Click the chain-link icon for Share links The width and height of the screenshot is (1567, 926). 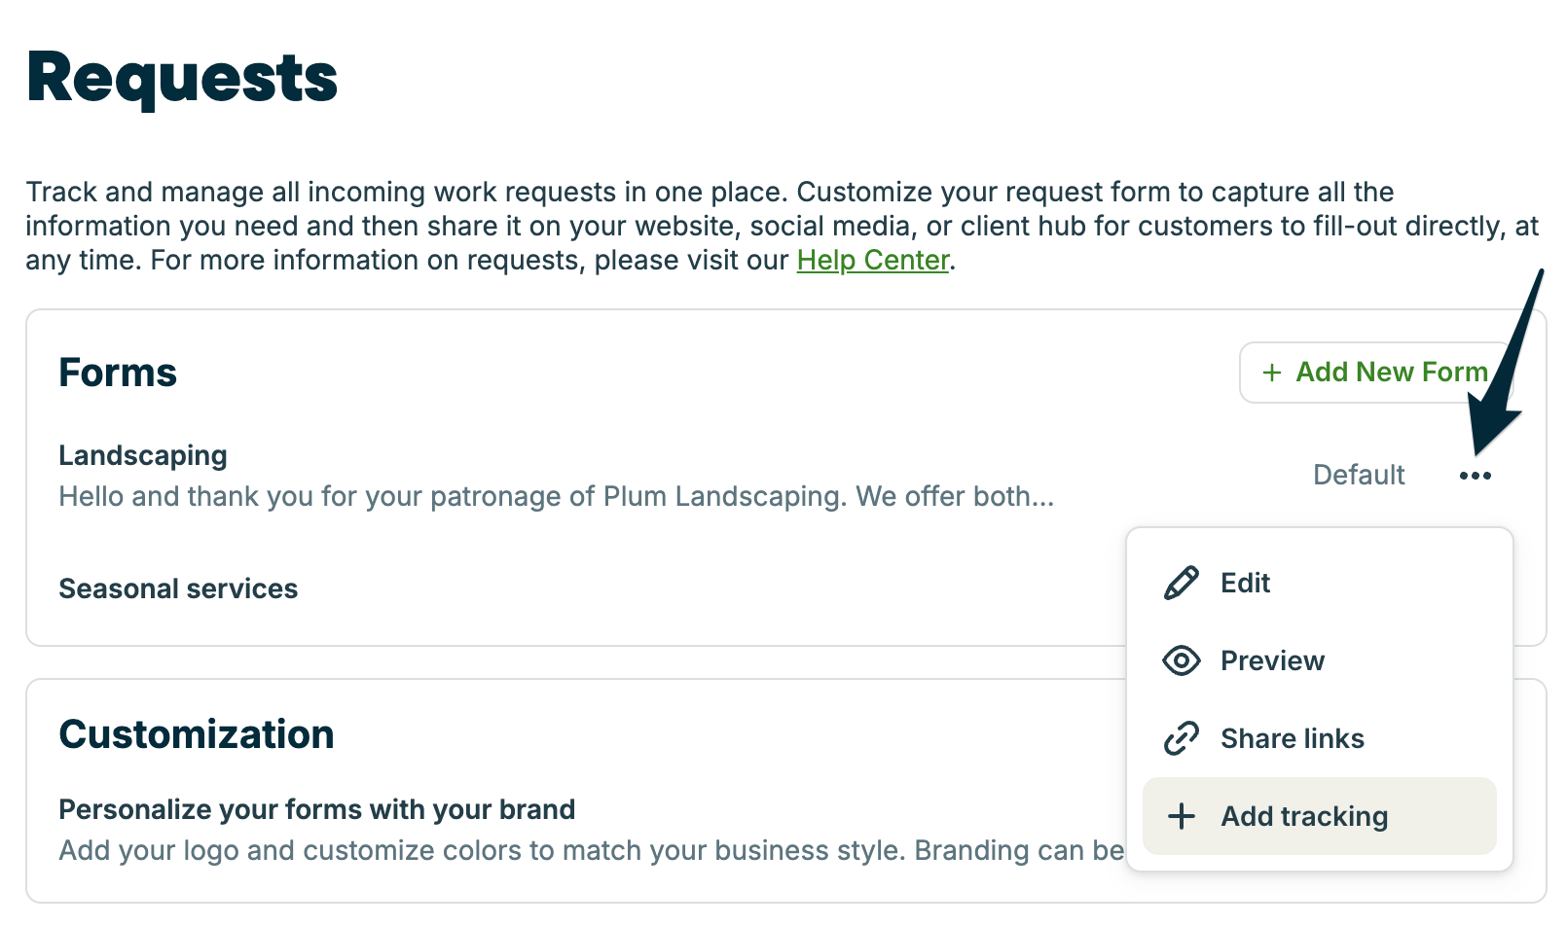[1181, 738]
